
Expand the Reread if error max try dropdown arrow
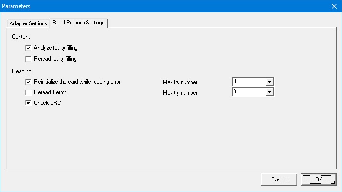(x=269, y=92)
